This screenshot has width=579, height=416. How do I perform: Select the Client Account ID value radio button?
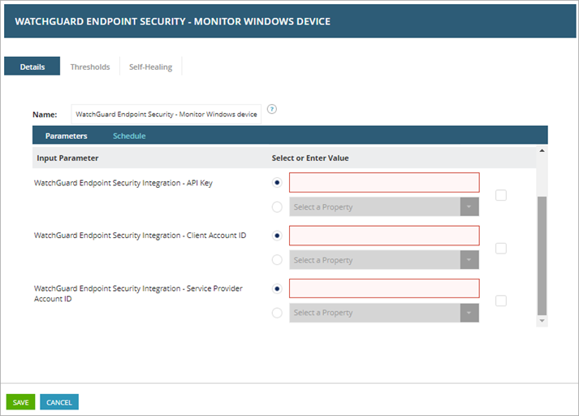(x=277, y=236)
